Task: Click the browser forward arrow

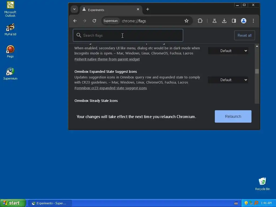Action: 85,21
